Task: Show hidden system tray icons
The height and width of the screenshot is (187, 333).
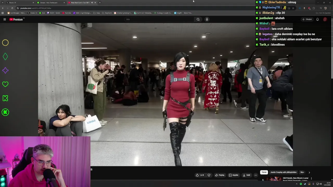Action: (x=297, y=184)
